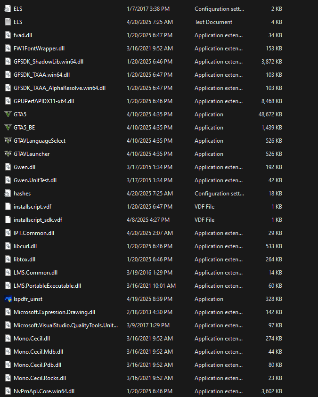Click the NvPmApi.Core.win64.dll file icon
This screenshot has width=318, height=397.
pos(8,391)
